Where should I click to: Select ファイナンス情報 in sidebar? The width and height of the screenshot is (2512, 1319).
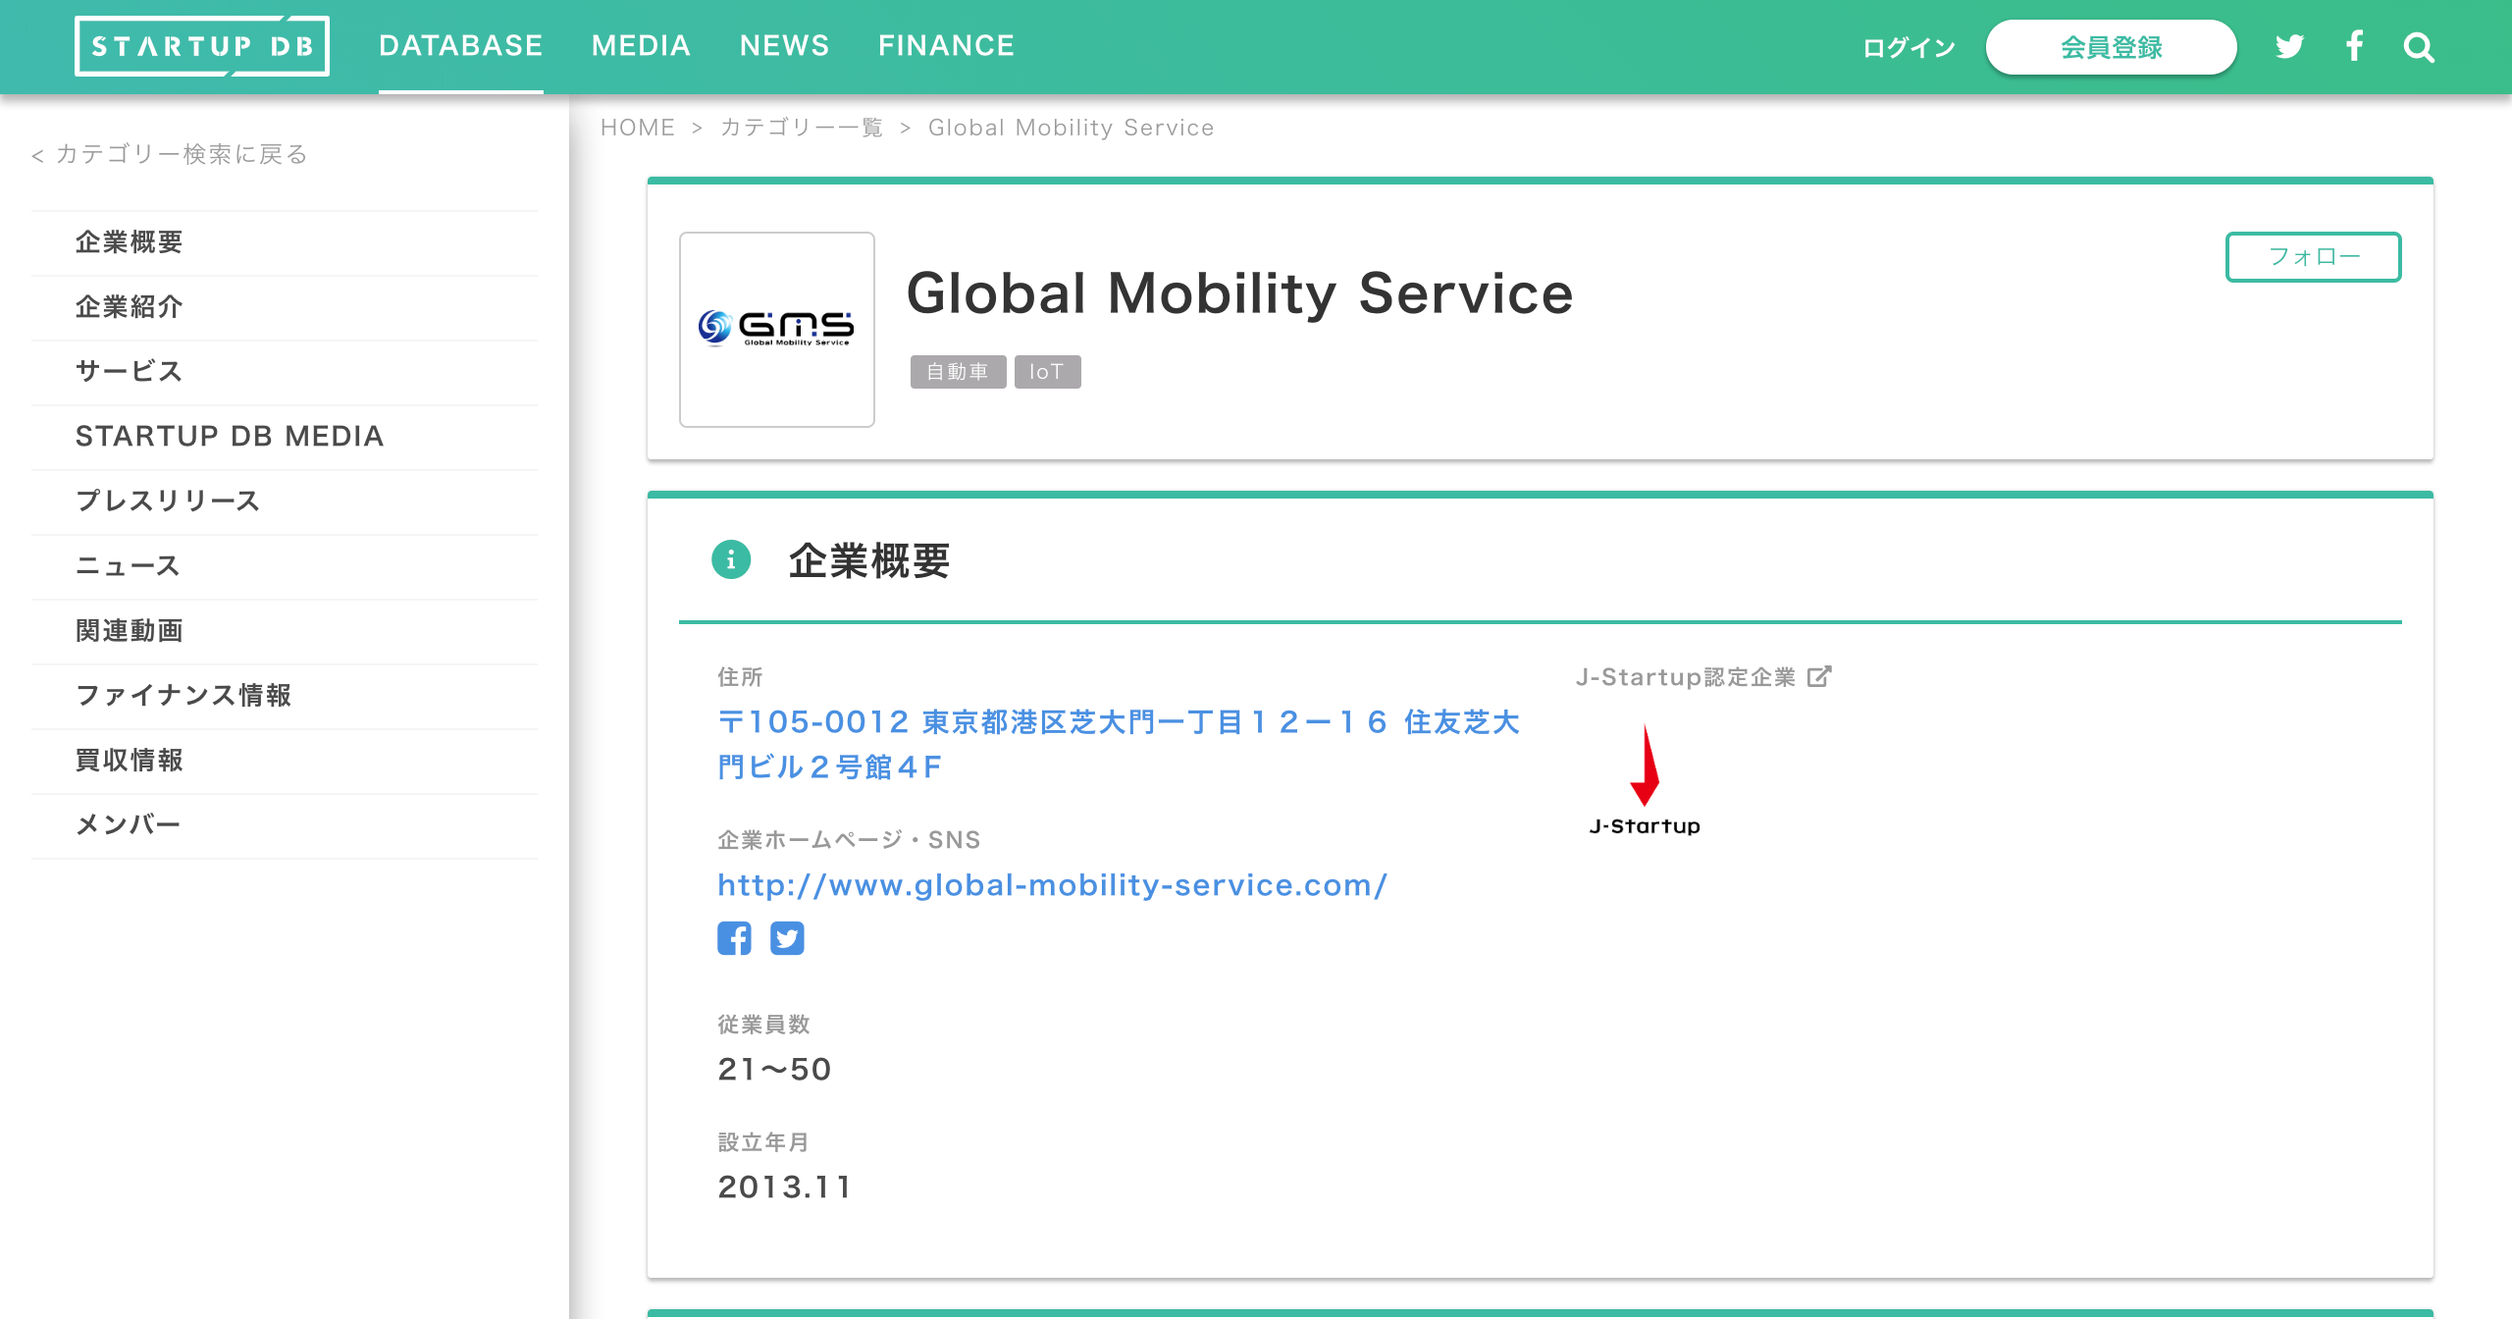point(183,695)
